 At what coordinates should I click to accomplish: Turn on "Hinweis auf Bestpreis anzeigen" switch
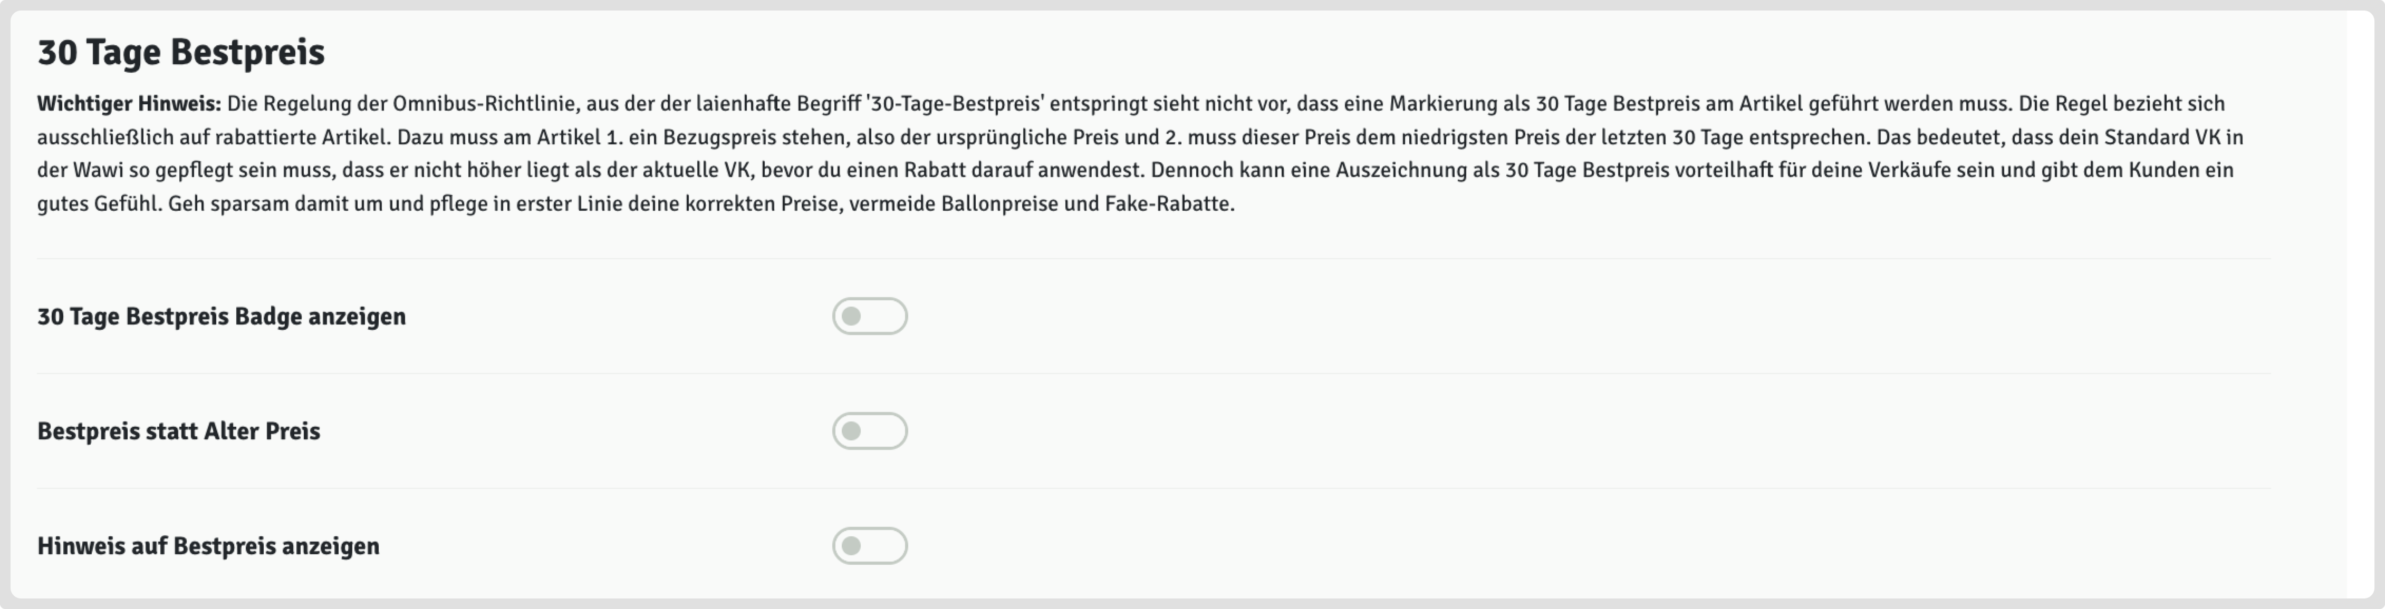[x=869, y=545]
